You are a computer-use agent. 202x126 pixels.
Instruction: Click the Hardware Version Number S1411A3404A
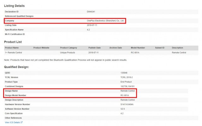[127, 104]
